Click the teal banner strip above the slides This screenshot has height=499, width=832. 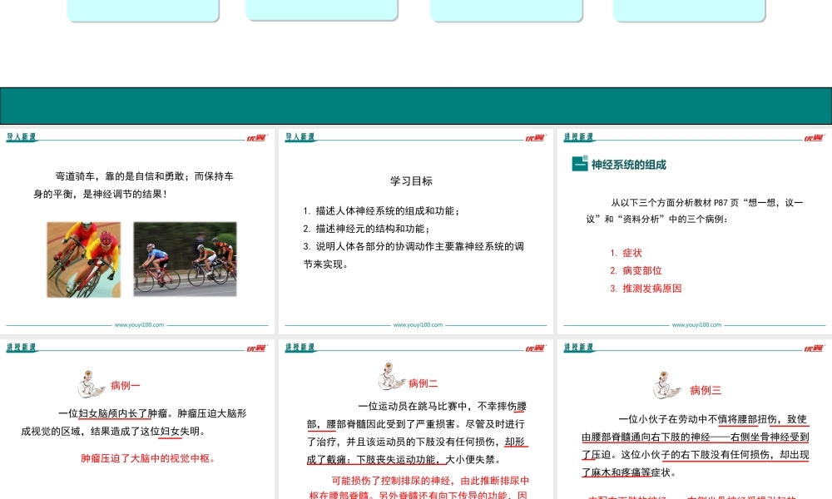coord(416,100)
